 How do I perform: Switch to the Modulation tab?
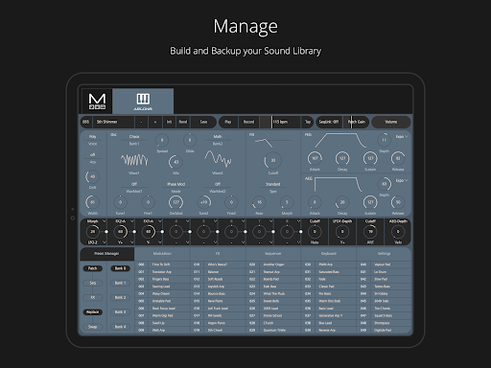162,254
